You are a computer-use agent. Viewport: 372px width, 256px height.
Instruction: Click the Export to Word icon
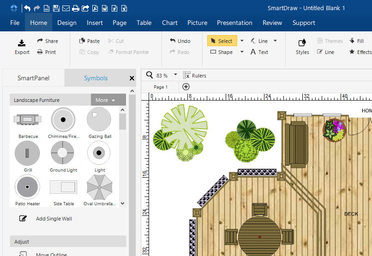(105, 8)
